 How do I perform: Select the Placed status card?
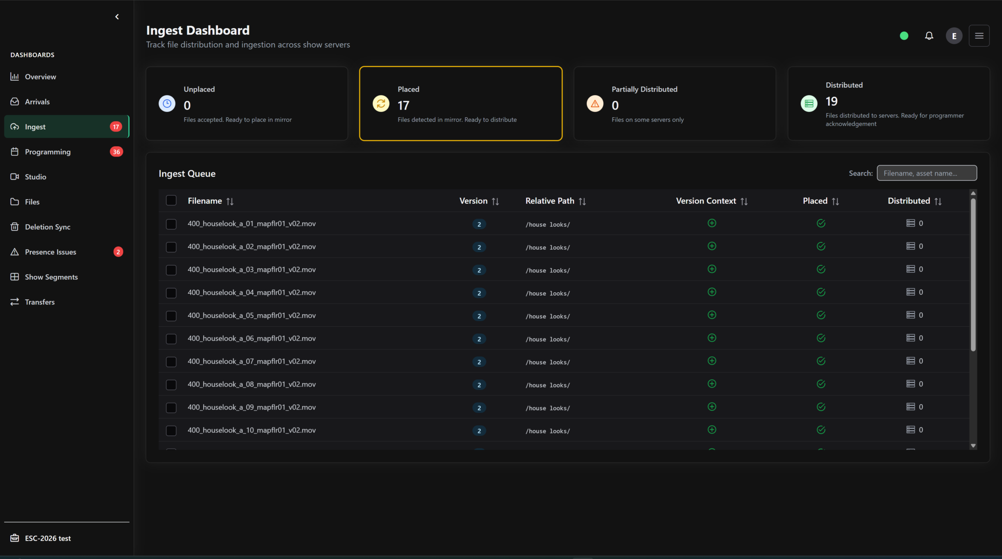tap(461, 104)
